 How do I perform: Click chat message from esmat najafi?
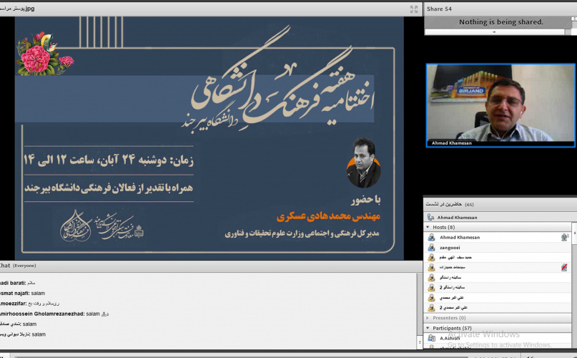(22, 294)
